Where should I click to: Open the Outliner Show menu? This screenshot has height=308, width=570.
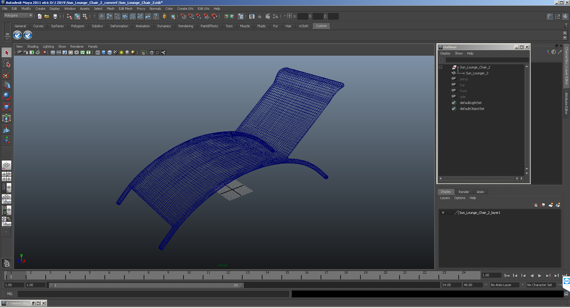pyautogui.click(x=459, y=53)
